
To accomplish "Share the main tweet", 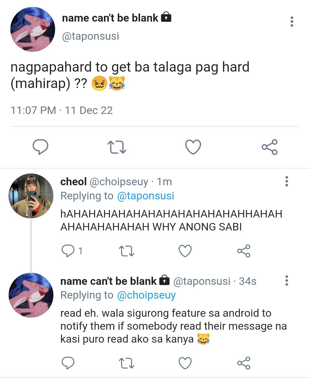I will click(270, 147).
